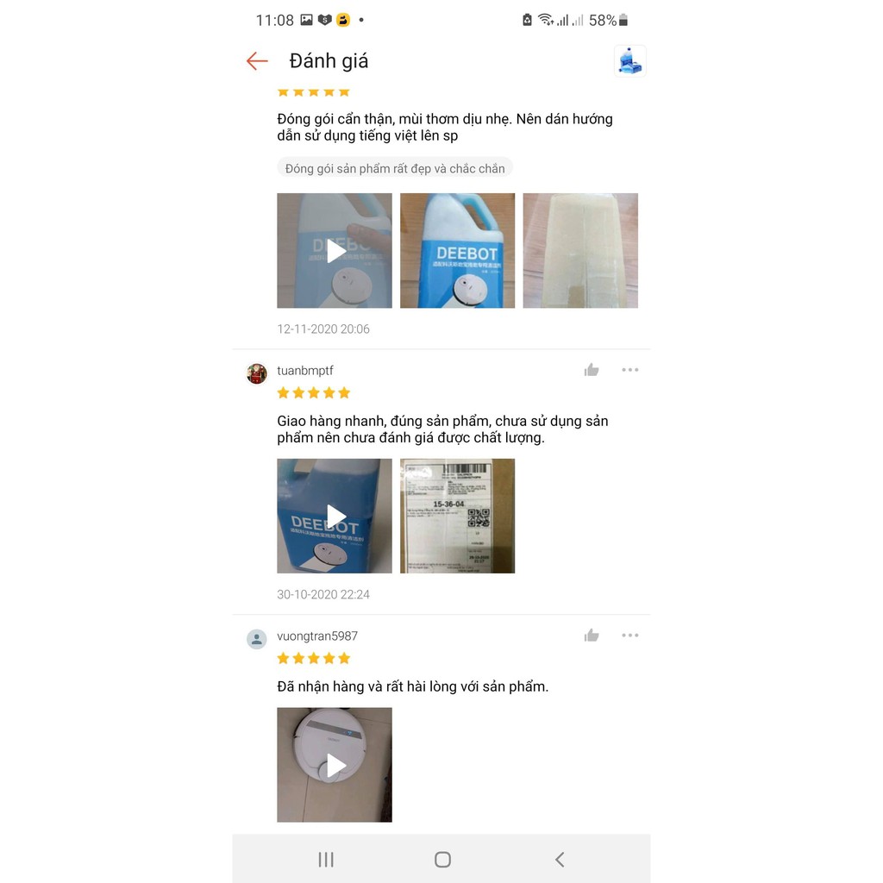Like vuongtran5987's review with thumbs-up
Viewport: 883px width, 883px height.
(x=592, y=636)
